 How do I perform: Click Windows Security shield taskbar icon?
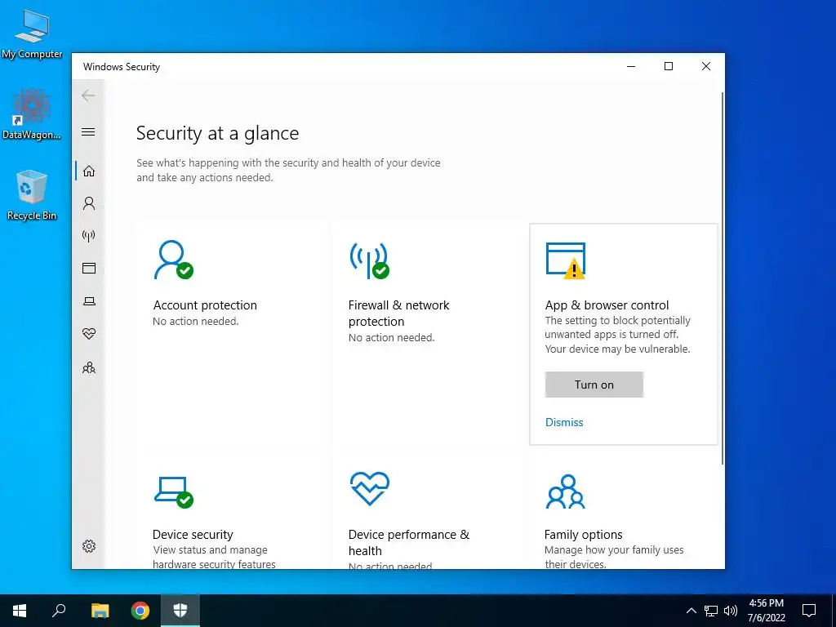click(x=180, y=611)
